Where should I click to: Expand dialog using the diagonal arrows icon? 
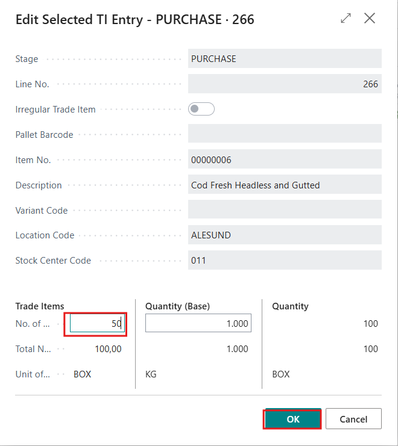point(346,19)
